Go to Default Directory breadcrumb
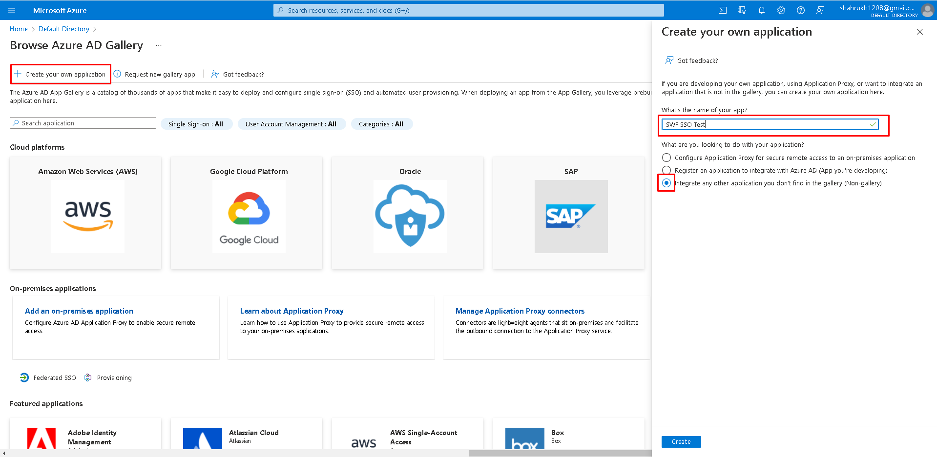This screenshot has height=457, width=937. 64,29
